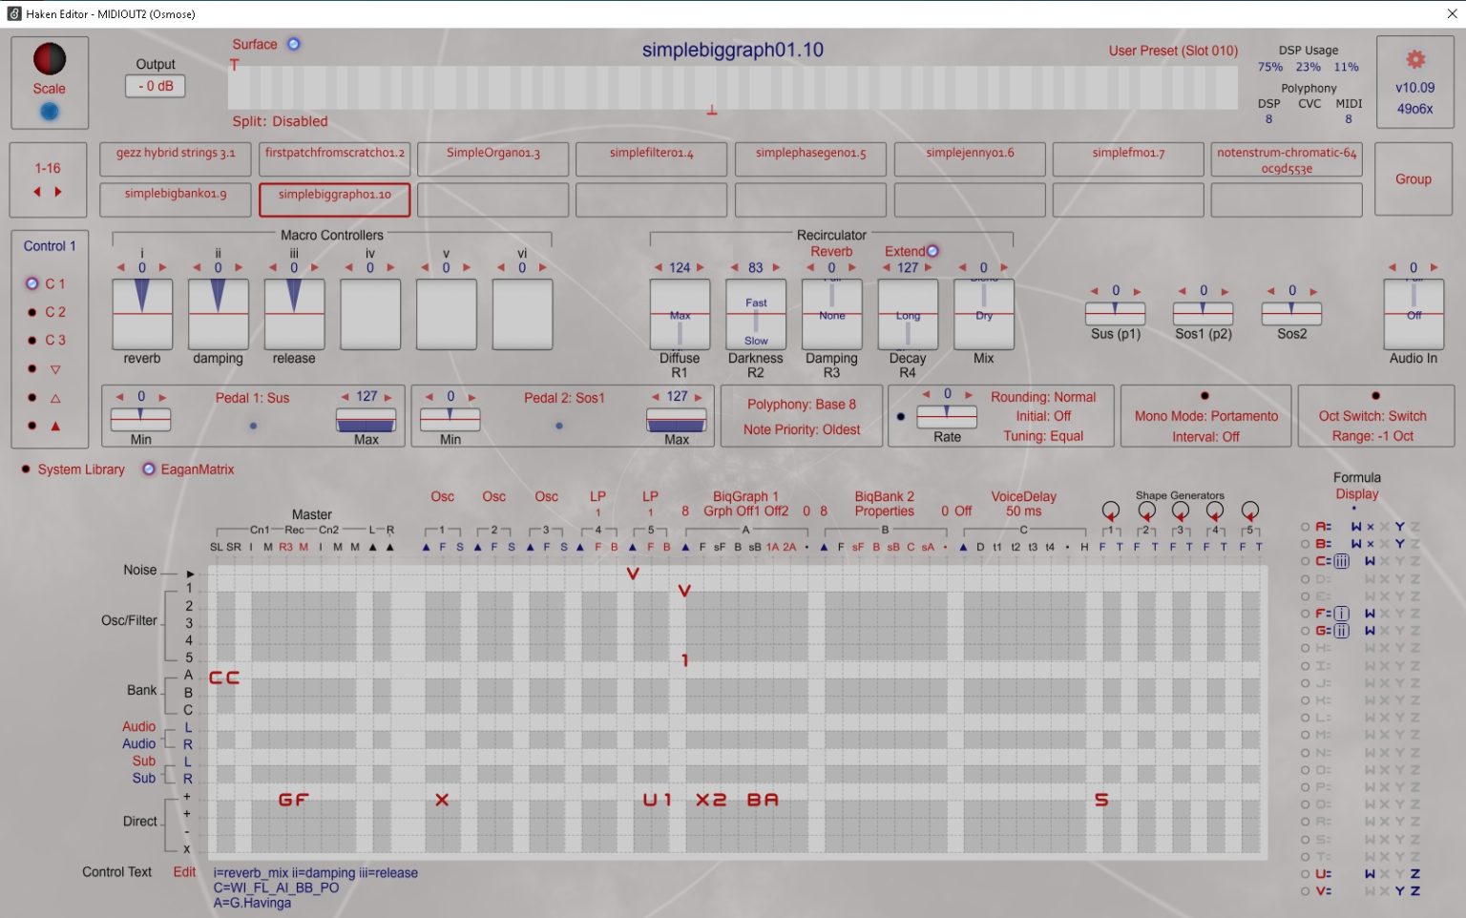Click the red Scale ball icon

[50, 59]
